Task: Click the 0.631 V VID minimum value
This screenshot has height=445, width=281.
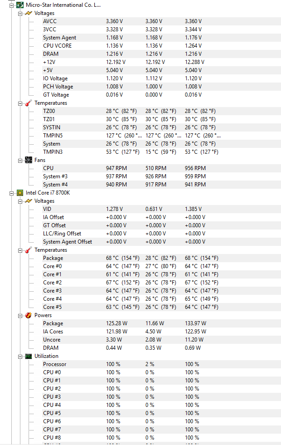Action: click(x=154, y=209)
